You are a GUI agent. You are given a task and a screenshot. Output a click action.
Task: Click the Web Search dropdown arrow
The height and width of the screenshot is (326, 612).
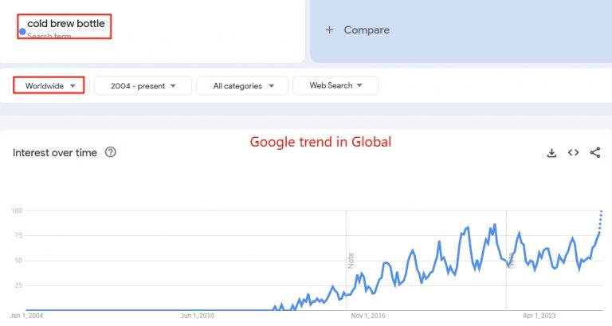pyautogui.click(x=359, y=85)
